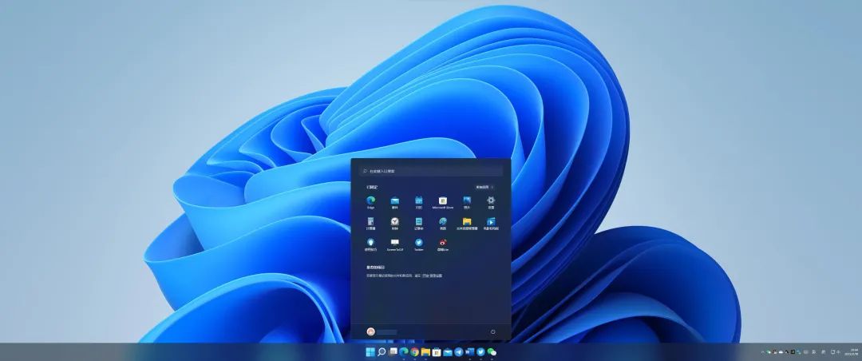
Task: Open the Photos app in pinned apps
Action: tap(467, 203)
